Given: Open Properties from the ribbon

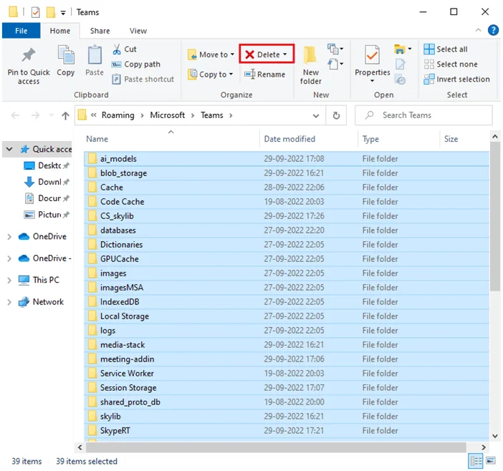Looking at the screenshot, I should pos(372,64).
